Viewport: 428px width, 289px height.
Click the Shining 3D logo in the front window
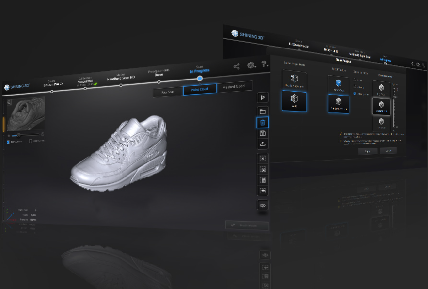[x=17, y=87]
